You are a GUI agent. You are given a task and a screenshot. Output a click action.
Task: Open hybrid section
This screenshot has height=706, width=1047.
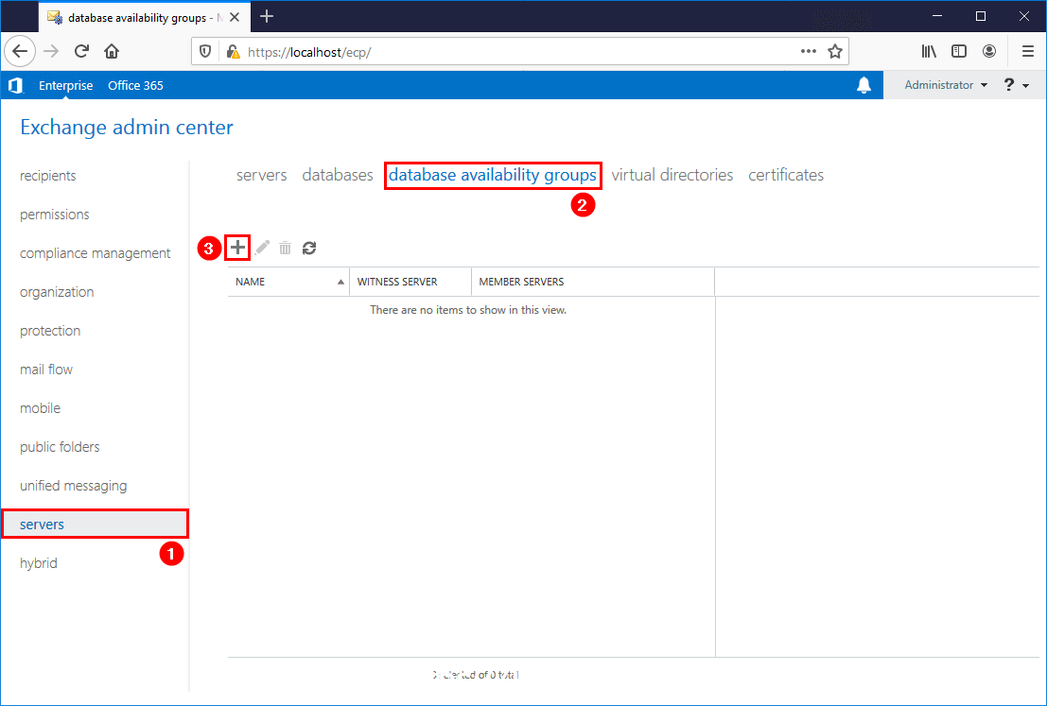(39, 562)
